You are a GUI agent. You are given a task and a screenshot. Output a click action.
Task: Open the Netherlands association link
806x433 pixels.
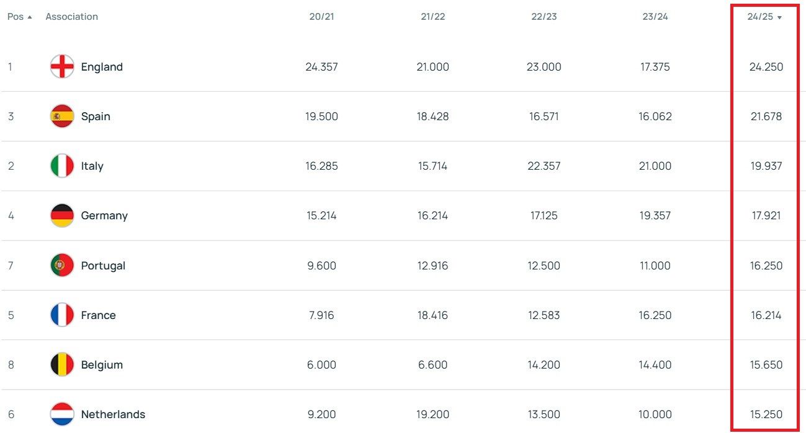pyautogui.click(x=113, y=414)
